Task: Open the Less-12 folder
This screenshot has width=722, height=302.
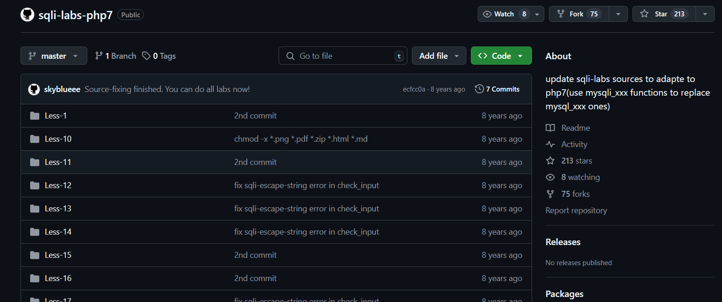Action: click(58, 185)
